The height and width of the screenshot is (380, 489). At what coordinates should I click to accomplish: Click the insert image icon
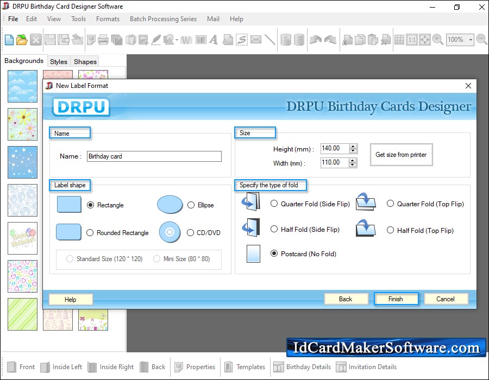click(x=143, y=40)
